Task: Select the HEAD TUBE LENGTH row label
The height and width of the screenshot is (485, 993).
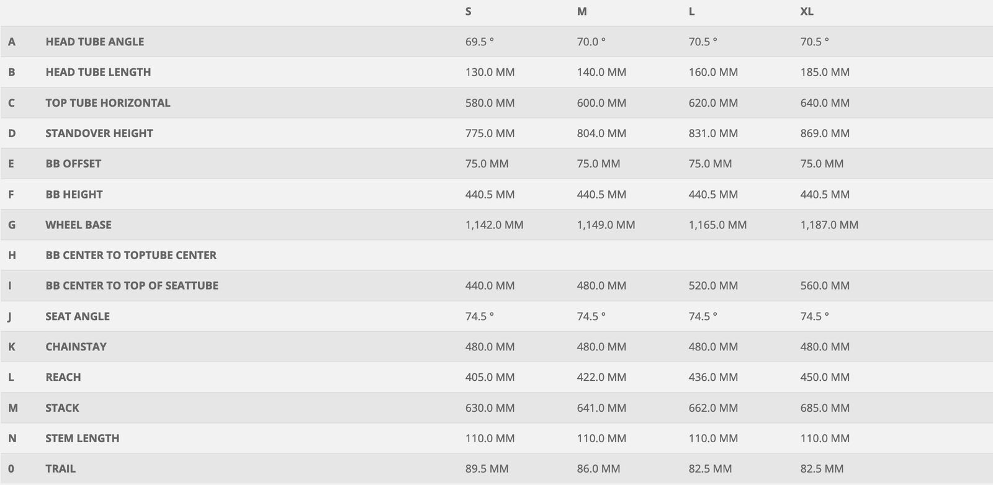Action: 98,72
